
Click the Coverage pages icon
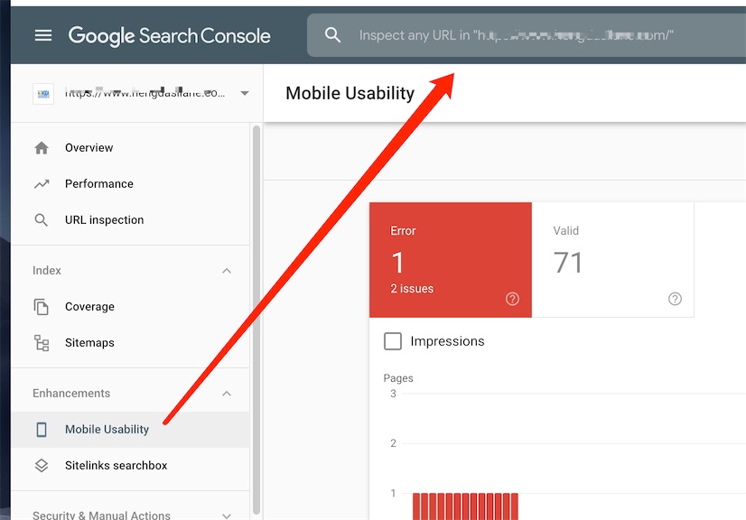pyautogui.click(x=42, y=307)
